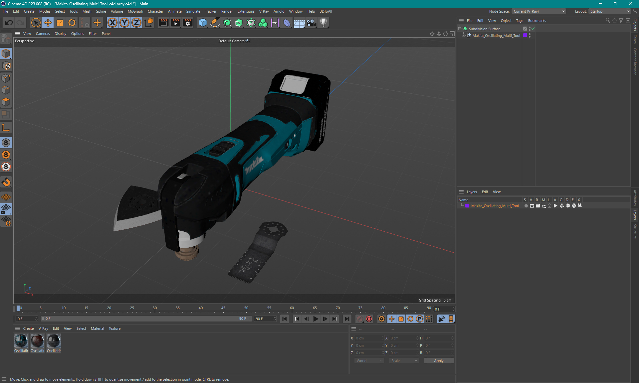Open the Node Space dropdown
The height and width of the screenshot is (383, 639).
[x=538, y=11]
